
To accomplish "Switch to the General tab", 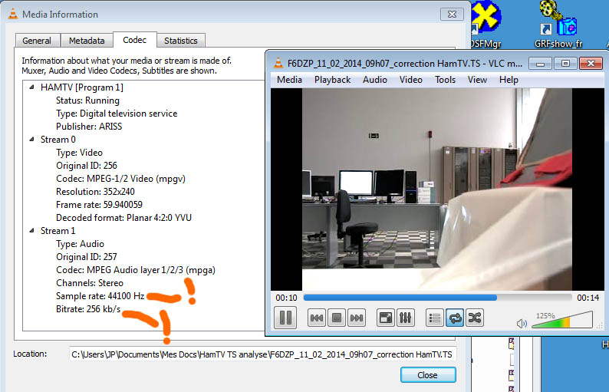I will (x=37, y=41).
